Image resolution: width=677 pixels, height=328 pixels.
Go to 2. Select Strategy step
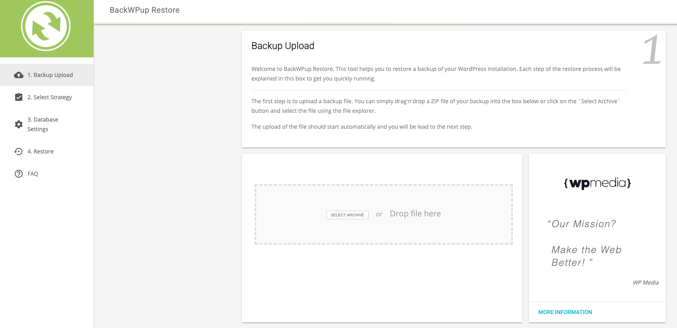47,97
